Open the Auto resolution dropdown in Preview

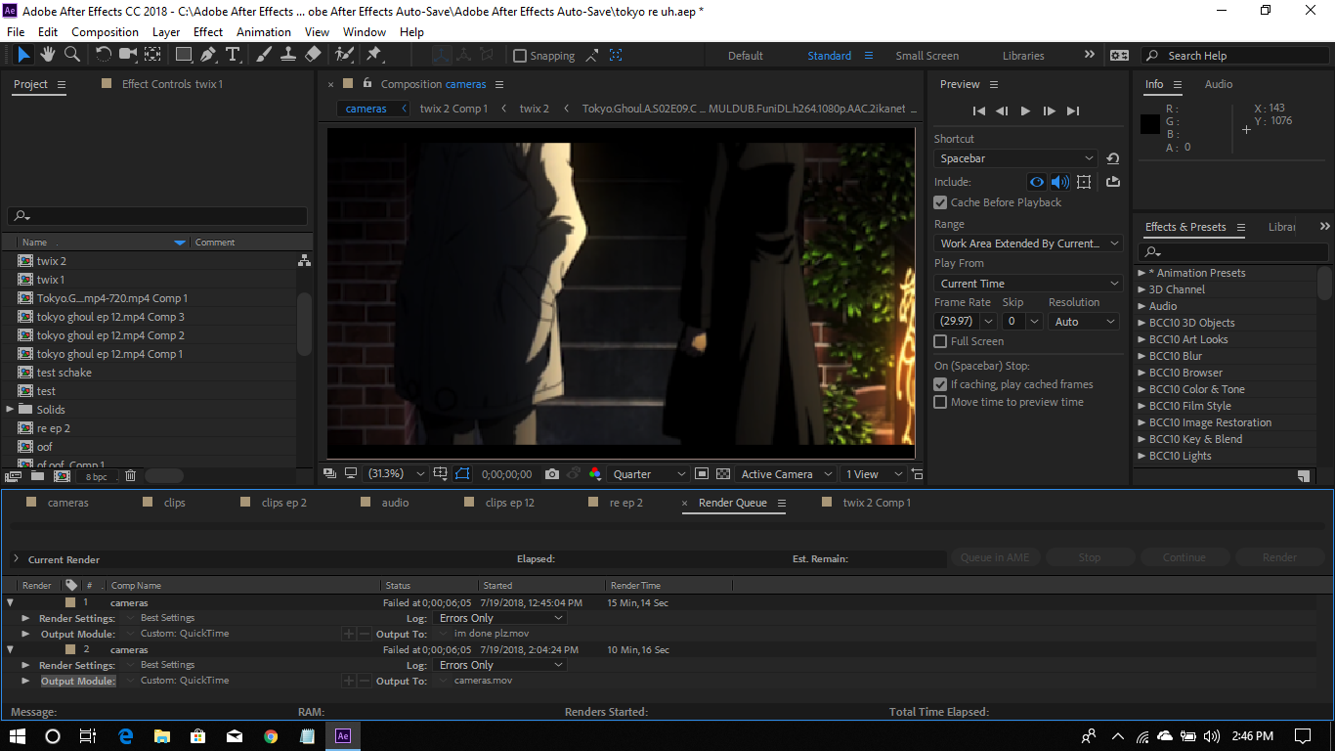pos(1084,322)
